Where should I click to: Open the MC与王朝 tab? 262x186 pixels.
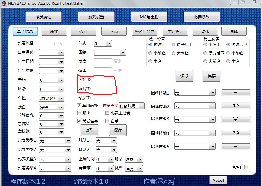tap(149, 16)
